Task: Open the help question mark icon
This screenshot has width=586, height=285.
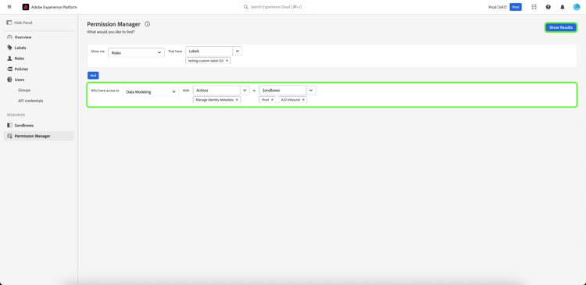Action: click(548, 7)
